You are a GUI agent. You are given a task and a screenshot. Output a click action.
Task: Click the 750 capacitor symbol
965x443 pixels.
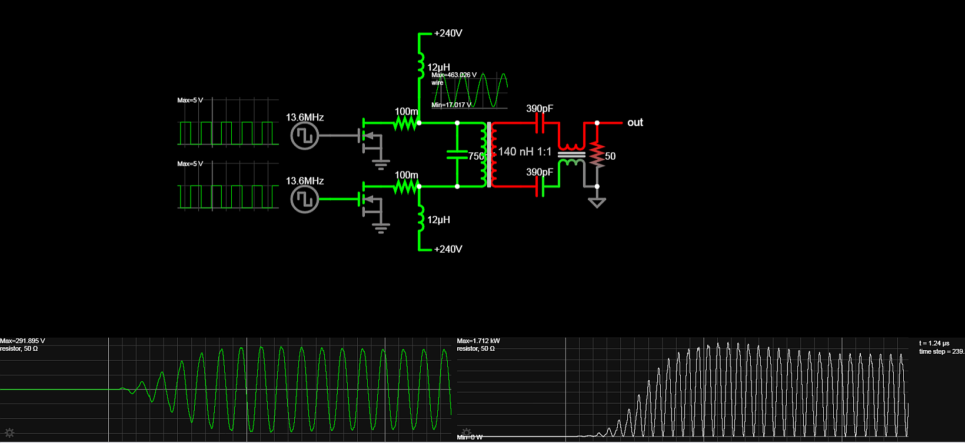457,155
